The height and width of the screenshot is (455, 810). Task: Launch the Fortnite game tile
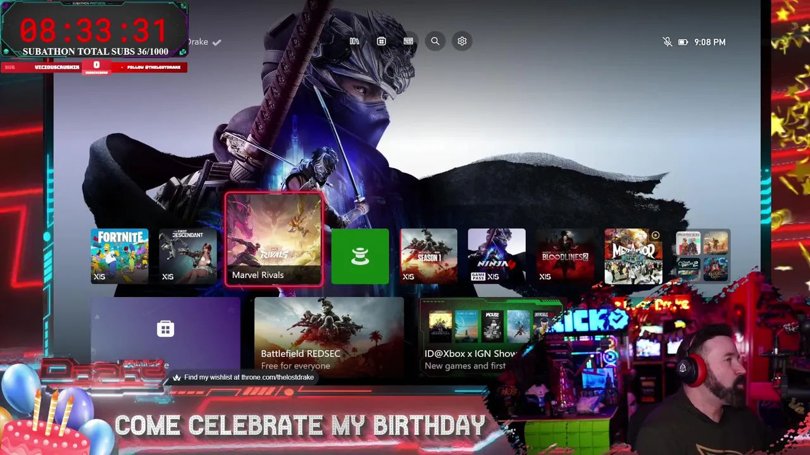click(x=120, y=256)
